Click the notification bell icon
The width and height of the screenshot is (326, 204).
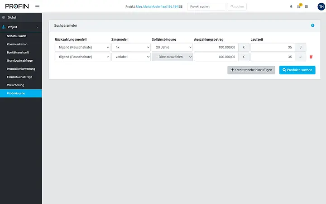click(291, 7)
